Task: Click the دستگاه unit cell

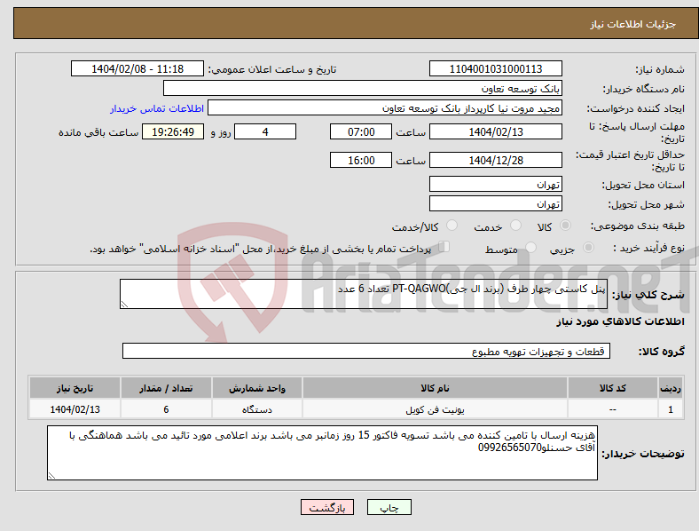Action: point(257,409)
